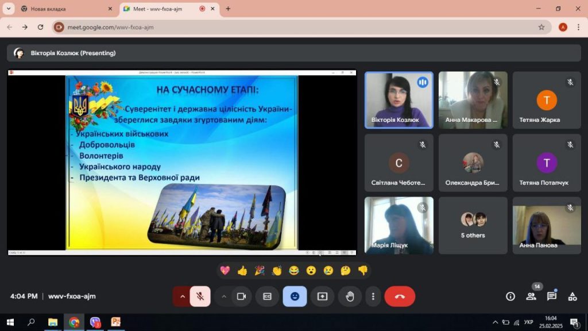Close the emoji reactions bar with smiley button
The image size is (588, 331).
click(x=295, y=297)
